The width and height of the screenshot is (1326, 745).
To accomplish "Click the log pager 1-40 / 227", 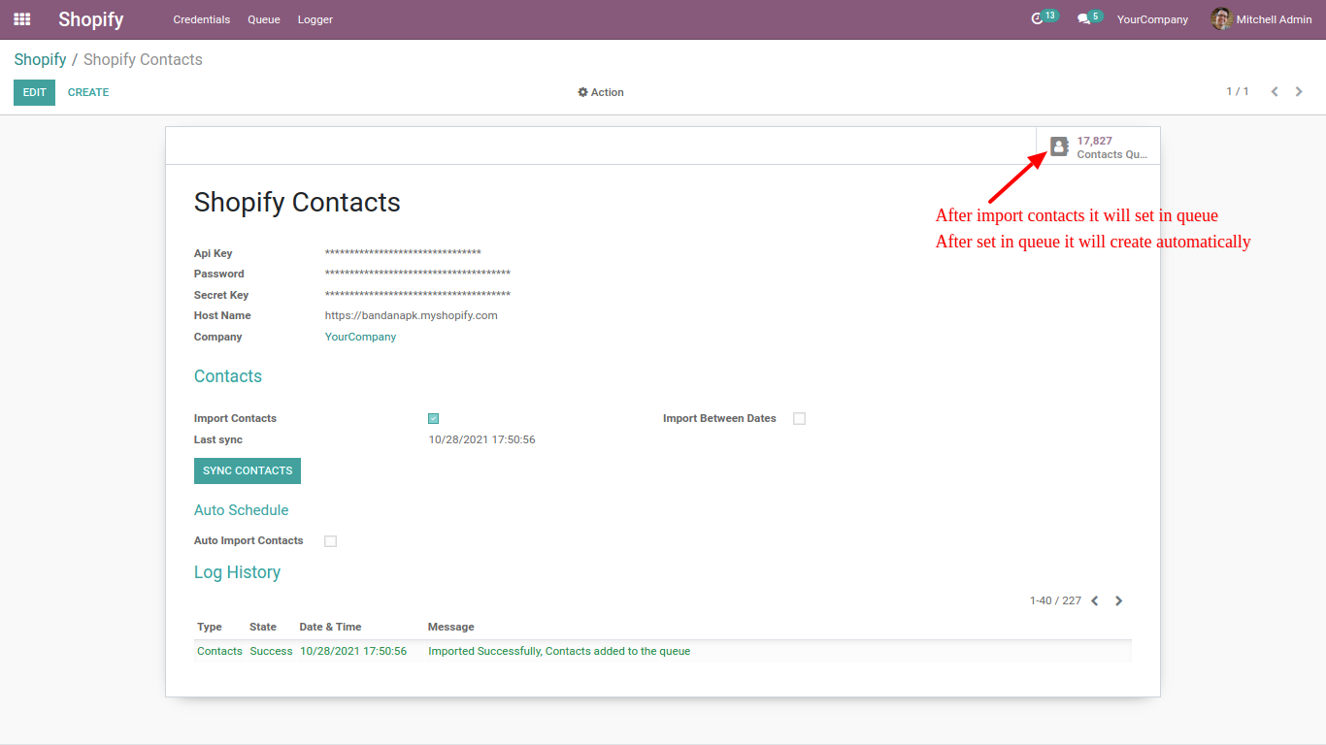I will click(1055, 600).
